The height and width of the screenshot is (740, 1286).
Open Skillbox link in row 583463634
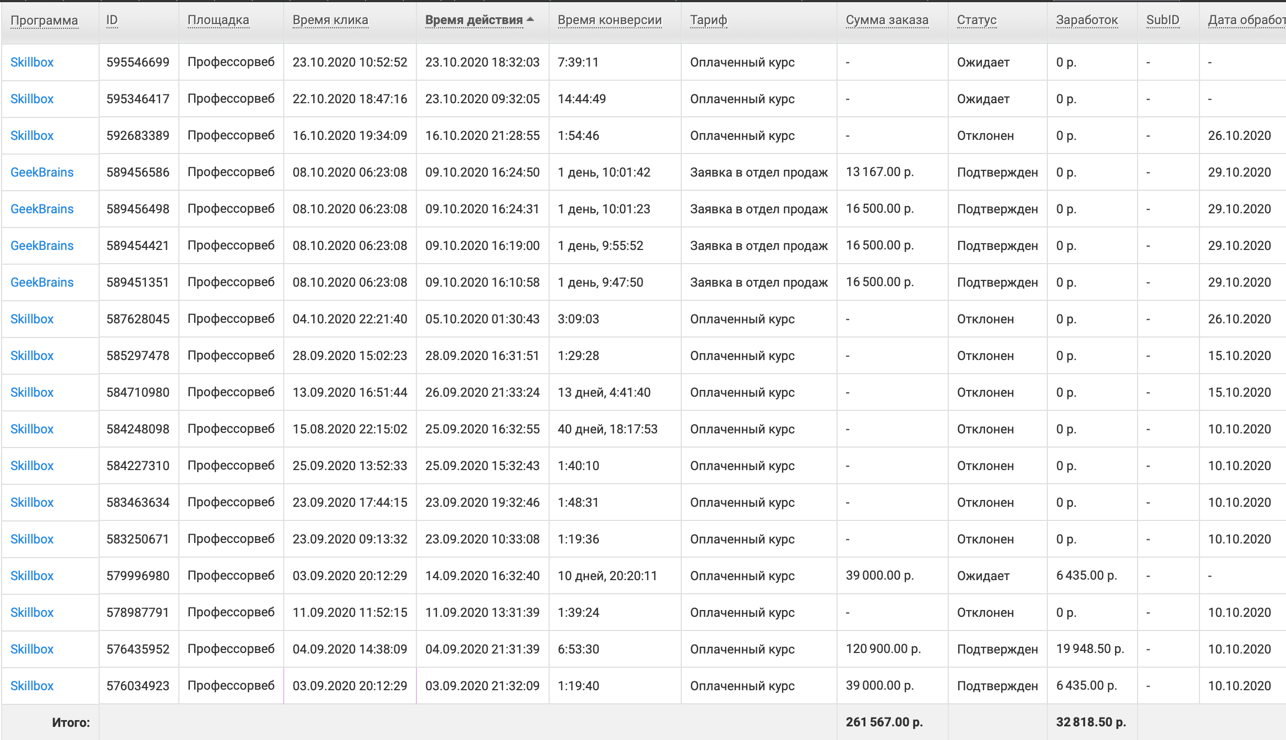pyautogui.click(x=32, y=503)
